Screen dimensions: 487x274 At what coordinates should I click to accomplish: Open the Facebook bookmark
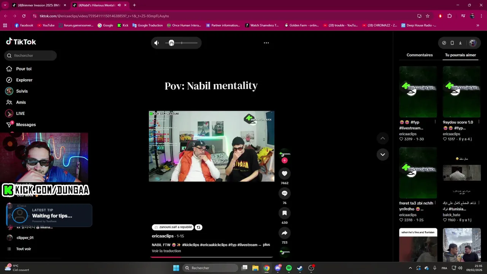pos(24,25)
